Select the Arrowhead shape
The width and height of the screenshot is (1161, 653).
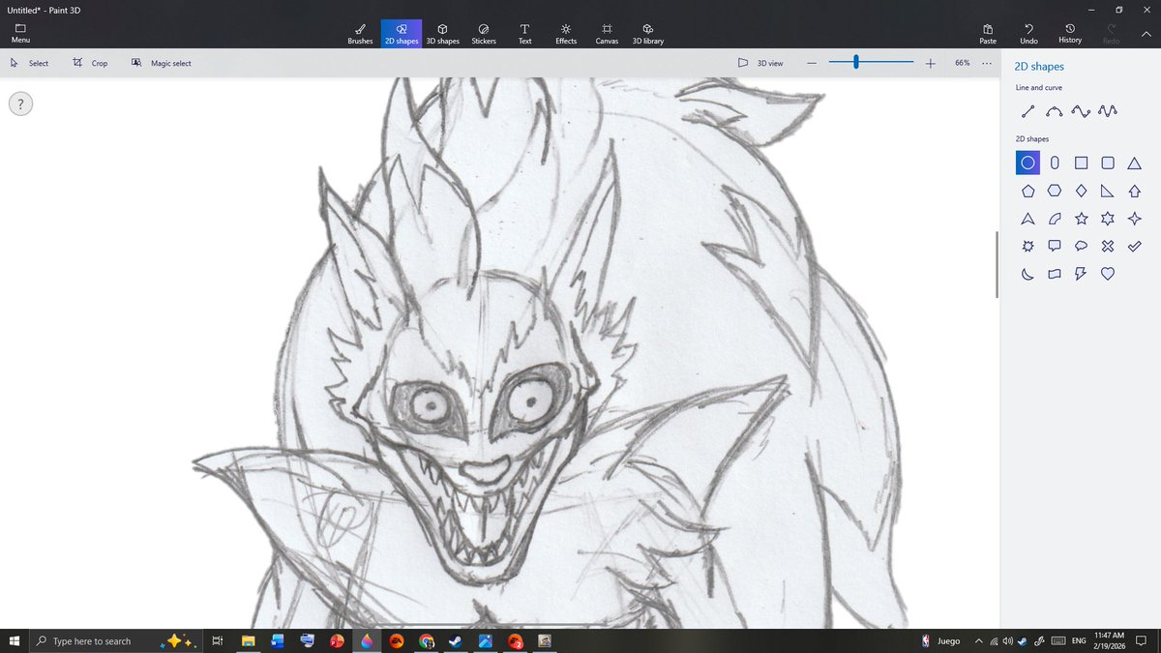[x=1027, y=219]
